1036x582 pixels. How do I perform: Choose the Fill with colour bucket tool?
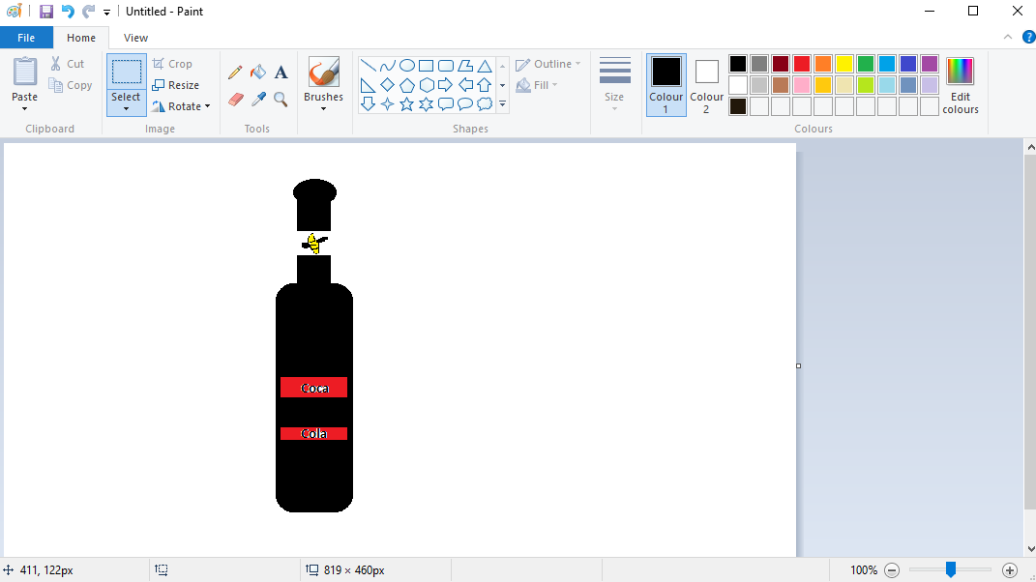pos(258,72)
